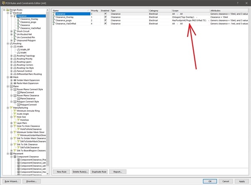Screen dimensions: 251x185
Task: Click the Solder Mask Expansion icon
Action: pyautogui.click(x=15, y=80)
